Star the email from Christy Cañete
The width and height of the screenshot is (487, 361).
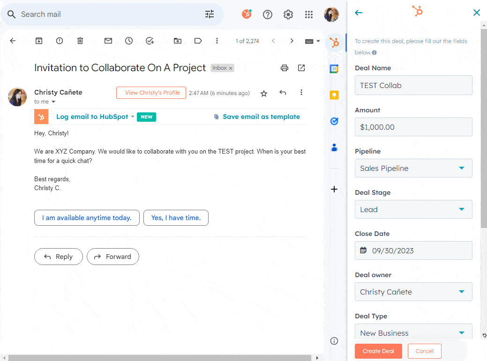coord(264,93)
